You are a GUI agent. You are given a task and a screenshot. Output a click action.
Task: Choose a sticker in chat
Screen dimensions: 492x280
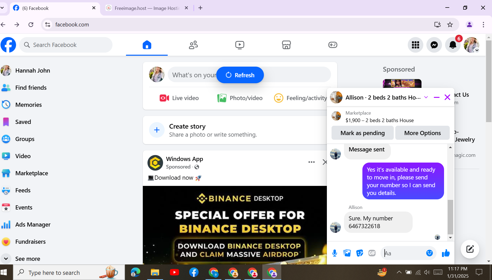tap(360, 253)
